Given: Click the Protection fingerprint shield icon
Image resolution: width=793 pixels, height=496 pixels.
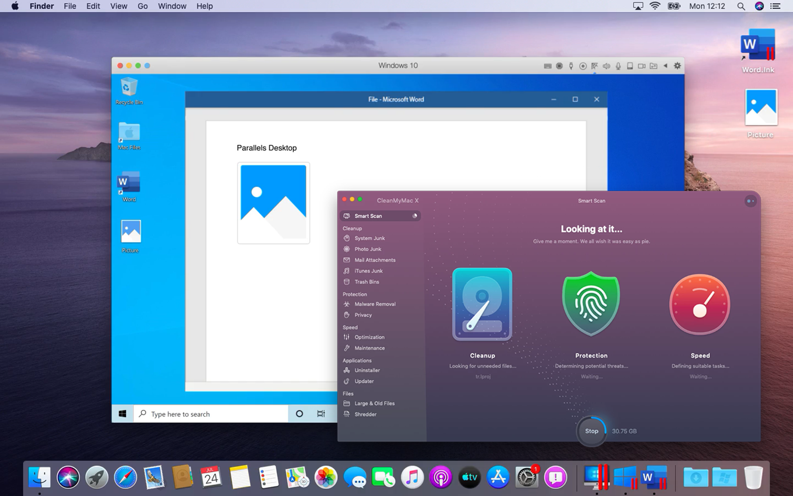Looking at the screenshot, I should click(591, 304).
